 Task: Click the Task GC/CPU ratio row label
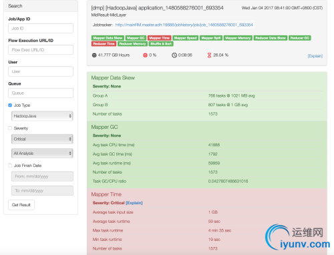110,182
